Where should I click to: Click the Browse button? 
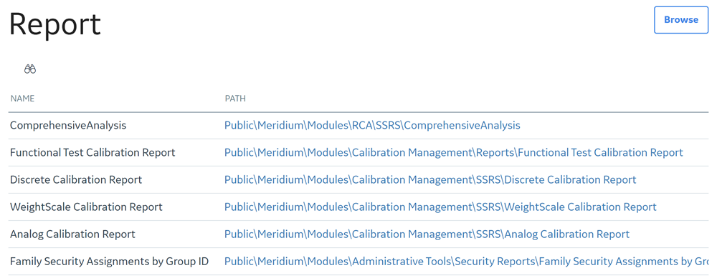pos(681,20)
